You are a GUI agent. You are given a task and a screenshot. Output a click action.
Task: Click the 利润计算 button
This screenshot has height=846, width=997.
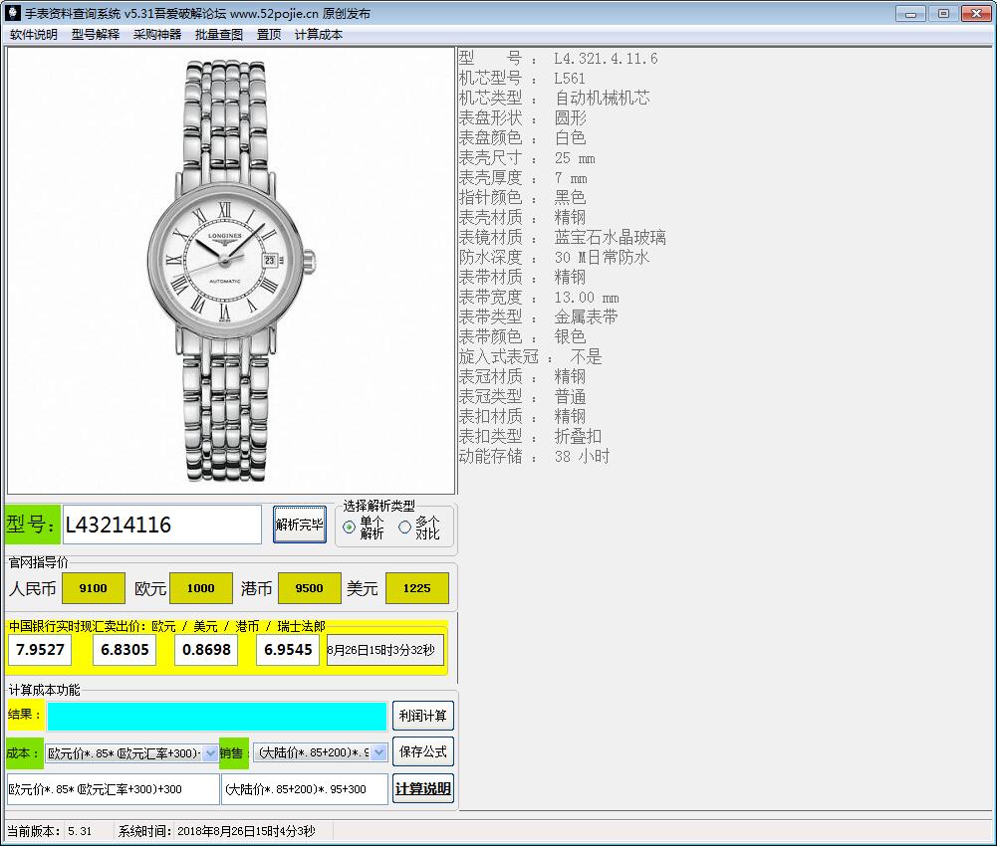click(x=423, y=716)
